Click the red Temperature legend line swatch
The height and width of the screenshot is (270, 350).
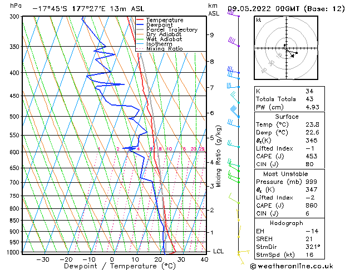click(140, 20)
